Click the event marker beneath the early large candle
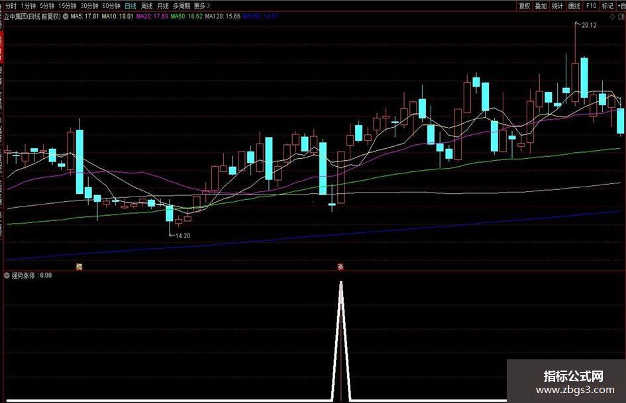Image resolution: width=626 pixels, height=403 pixels. [x=79, y=267]
